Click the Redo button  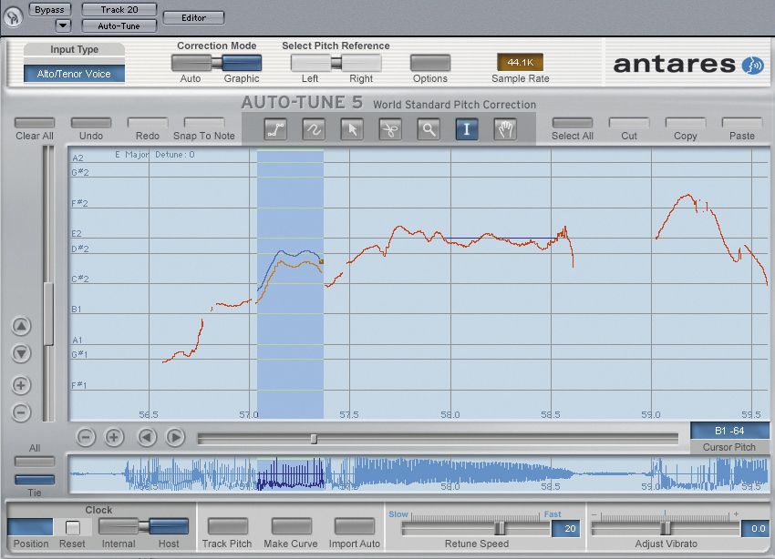tap(148, 123)
